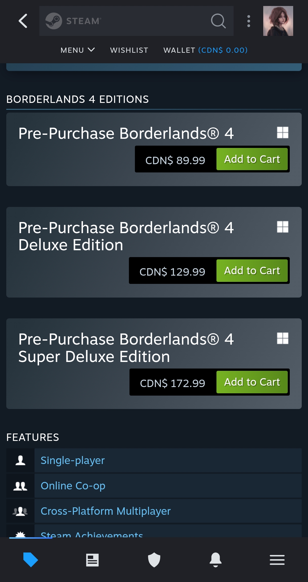Open the Steam Guard shield tab

click(154, 560)
